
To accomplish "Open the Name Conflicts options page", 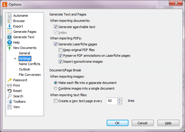I will [x=30, y=64].
